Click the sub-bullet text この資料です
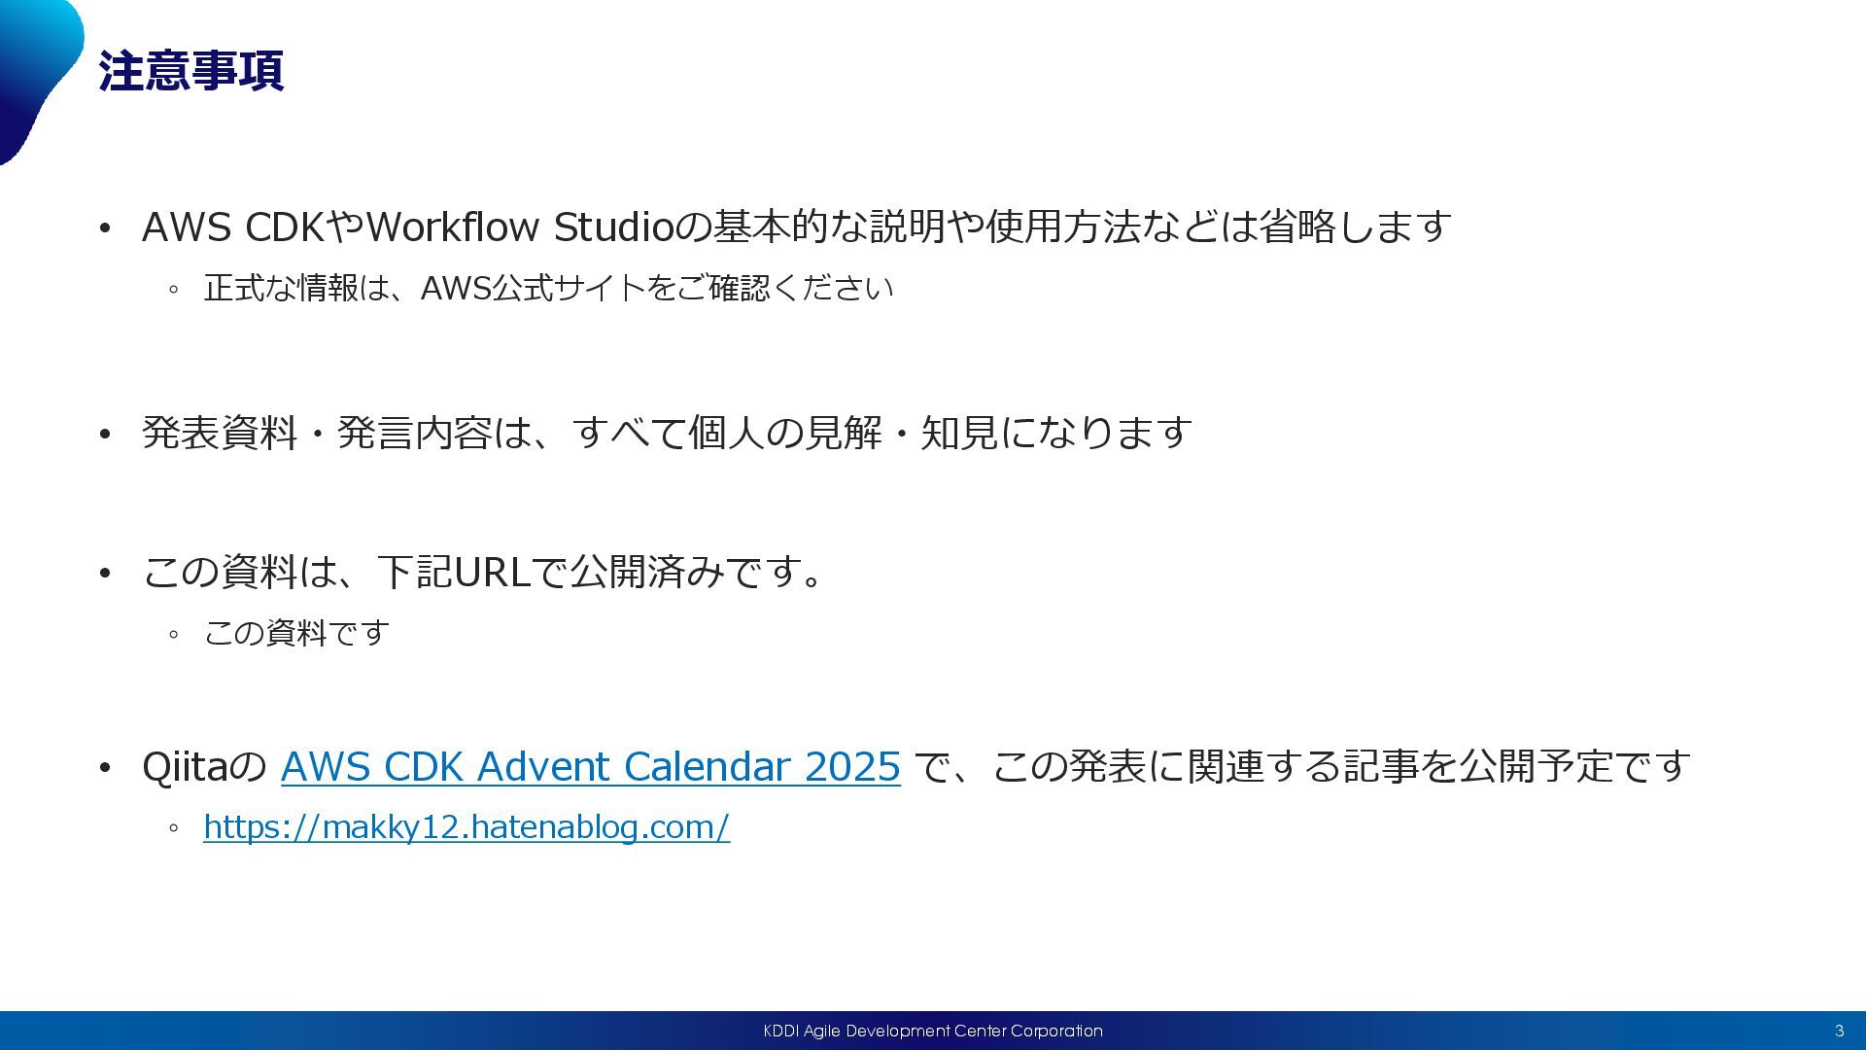The image size is (1866, 1050). (x=296, y=634)
